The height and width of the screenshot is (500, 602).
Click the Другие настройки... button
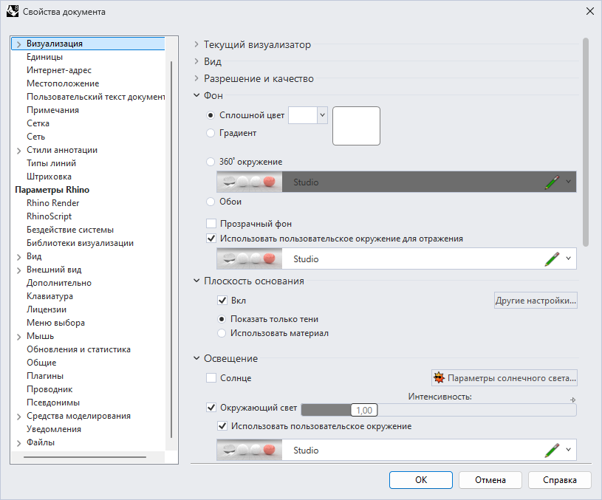[536, 301]
